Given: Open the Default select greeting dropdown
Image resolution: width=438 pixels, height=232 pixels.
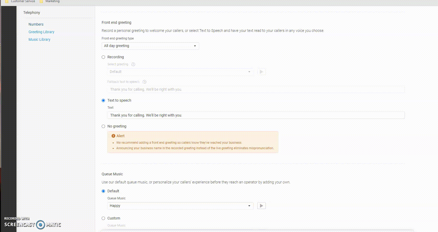Looking at the screenshot, I should tap(180, 72).
